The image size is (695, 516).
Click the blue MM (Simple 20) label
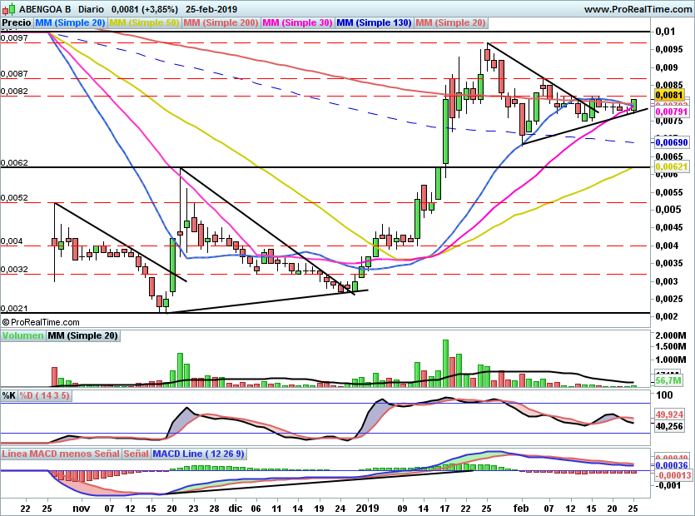point(70,22)
